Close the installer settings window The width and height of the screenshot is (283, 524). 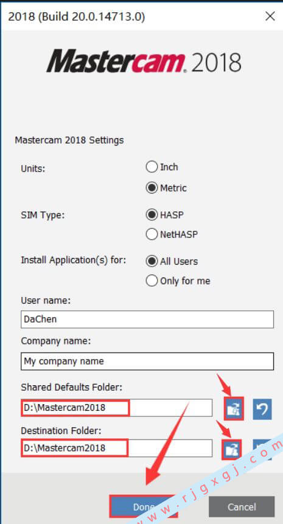[270, 16]
